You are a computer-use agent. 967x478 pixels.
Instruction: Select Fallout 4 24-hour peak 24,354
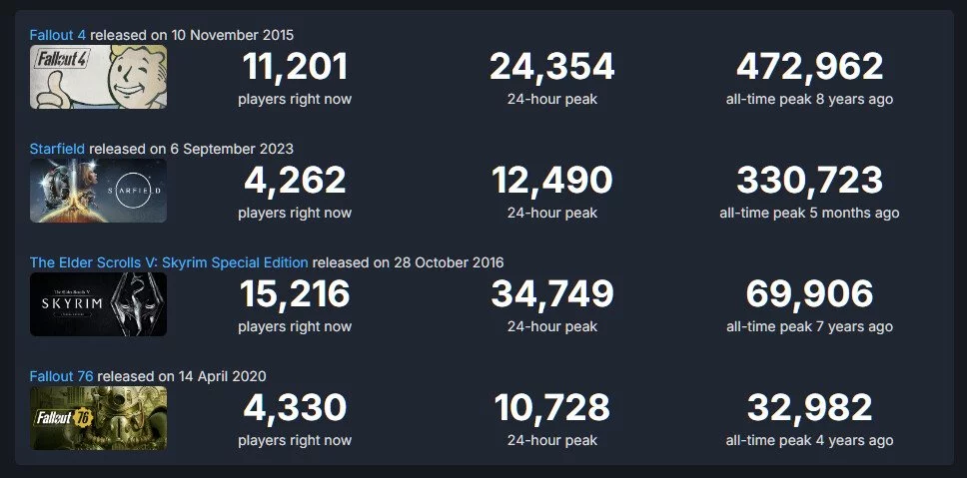click(552, 67)
